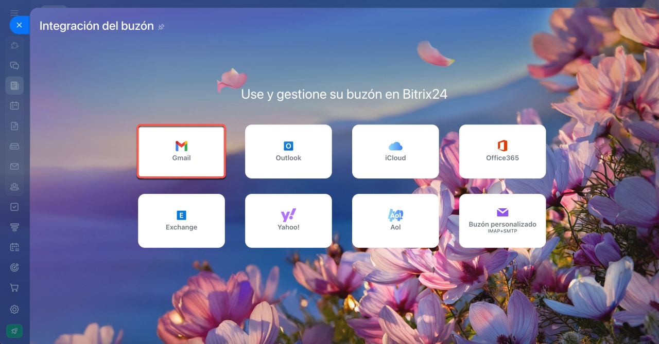This screenshot has width=659, height=344.
Task: Click the green rocket button in the sidebar
Action: point(14,331)
